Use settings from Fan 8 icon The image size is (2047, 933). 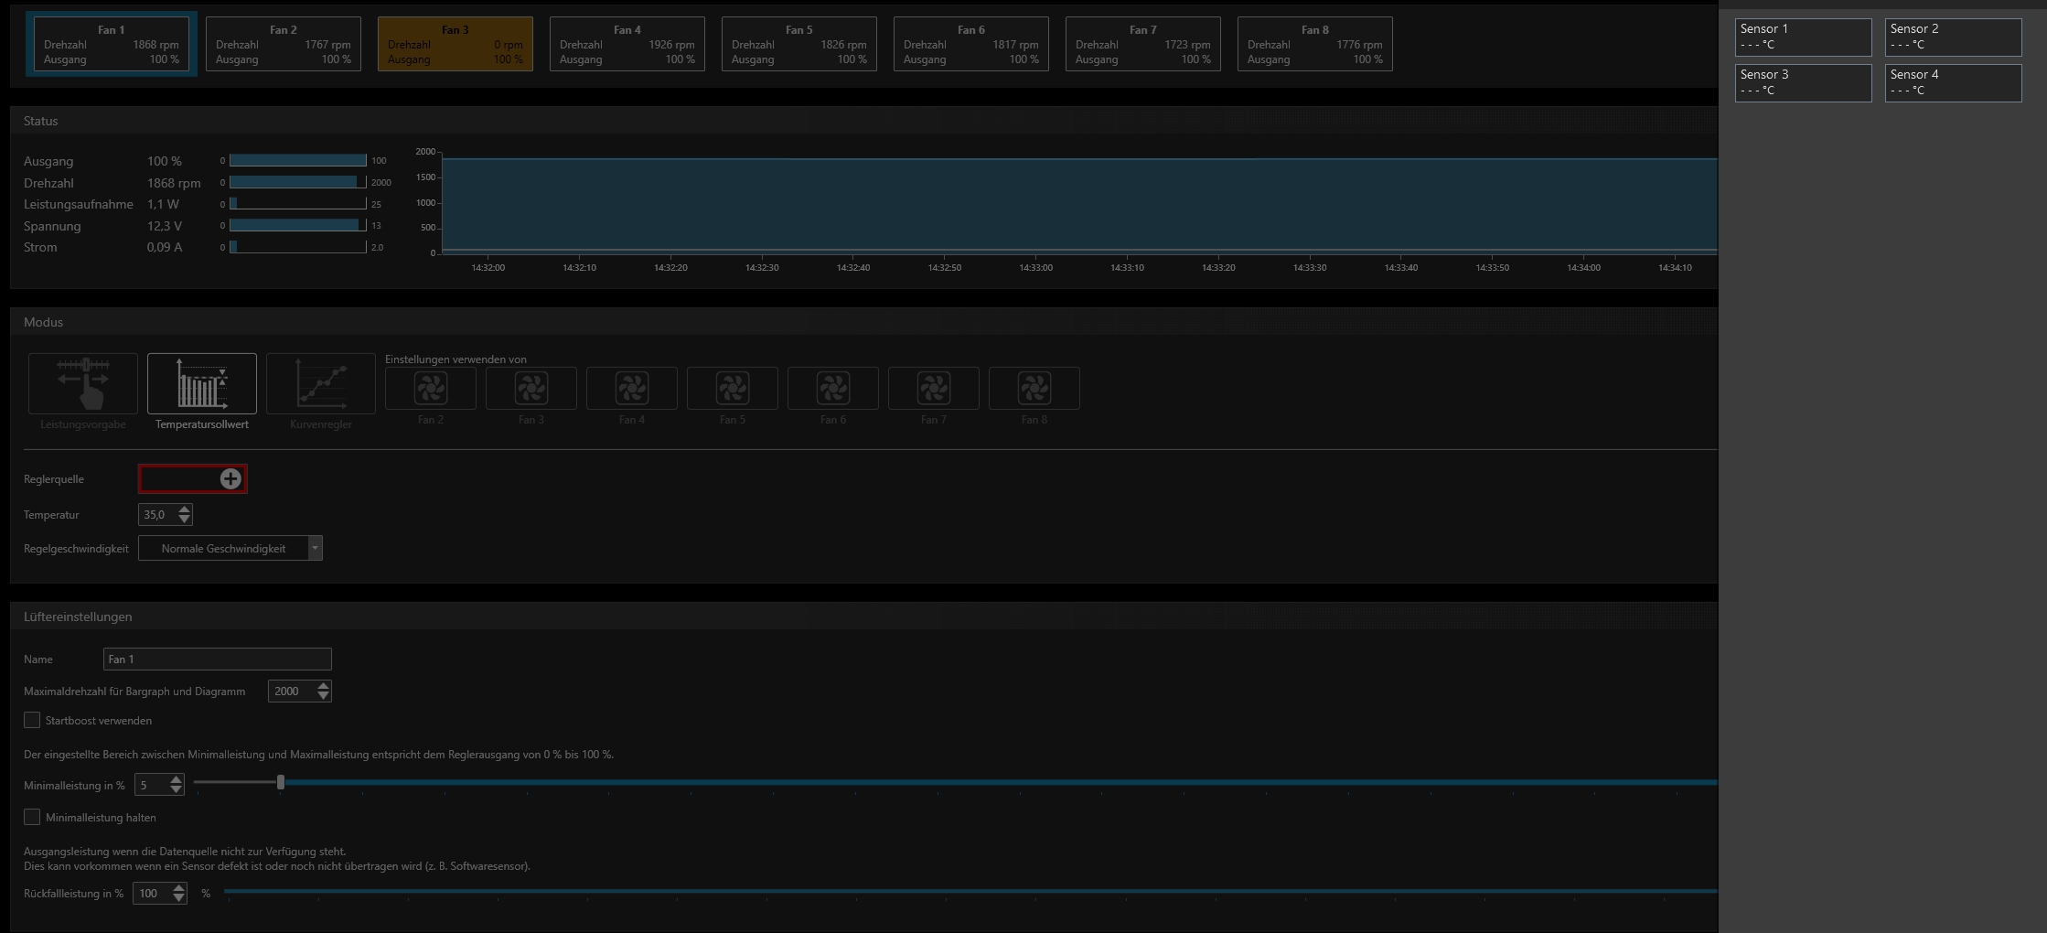point(1034,389)
